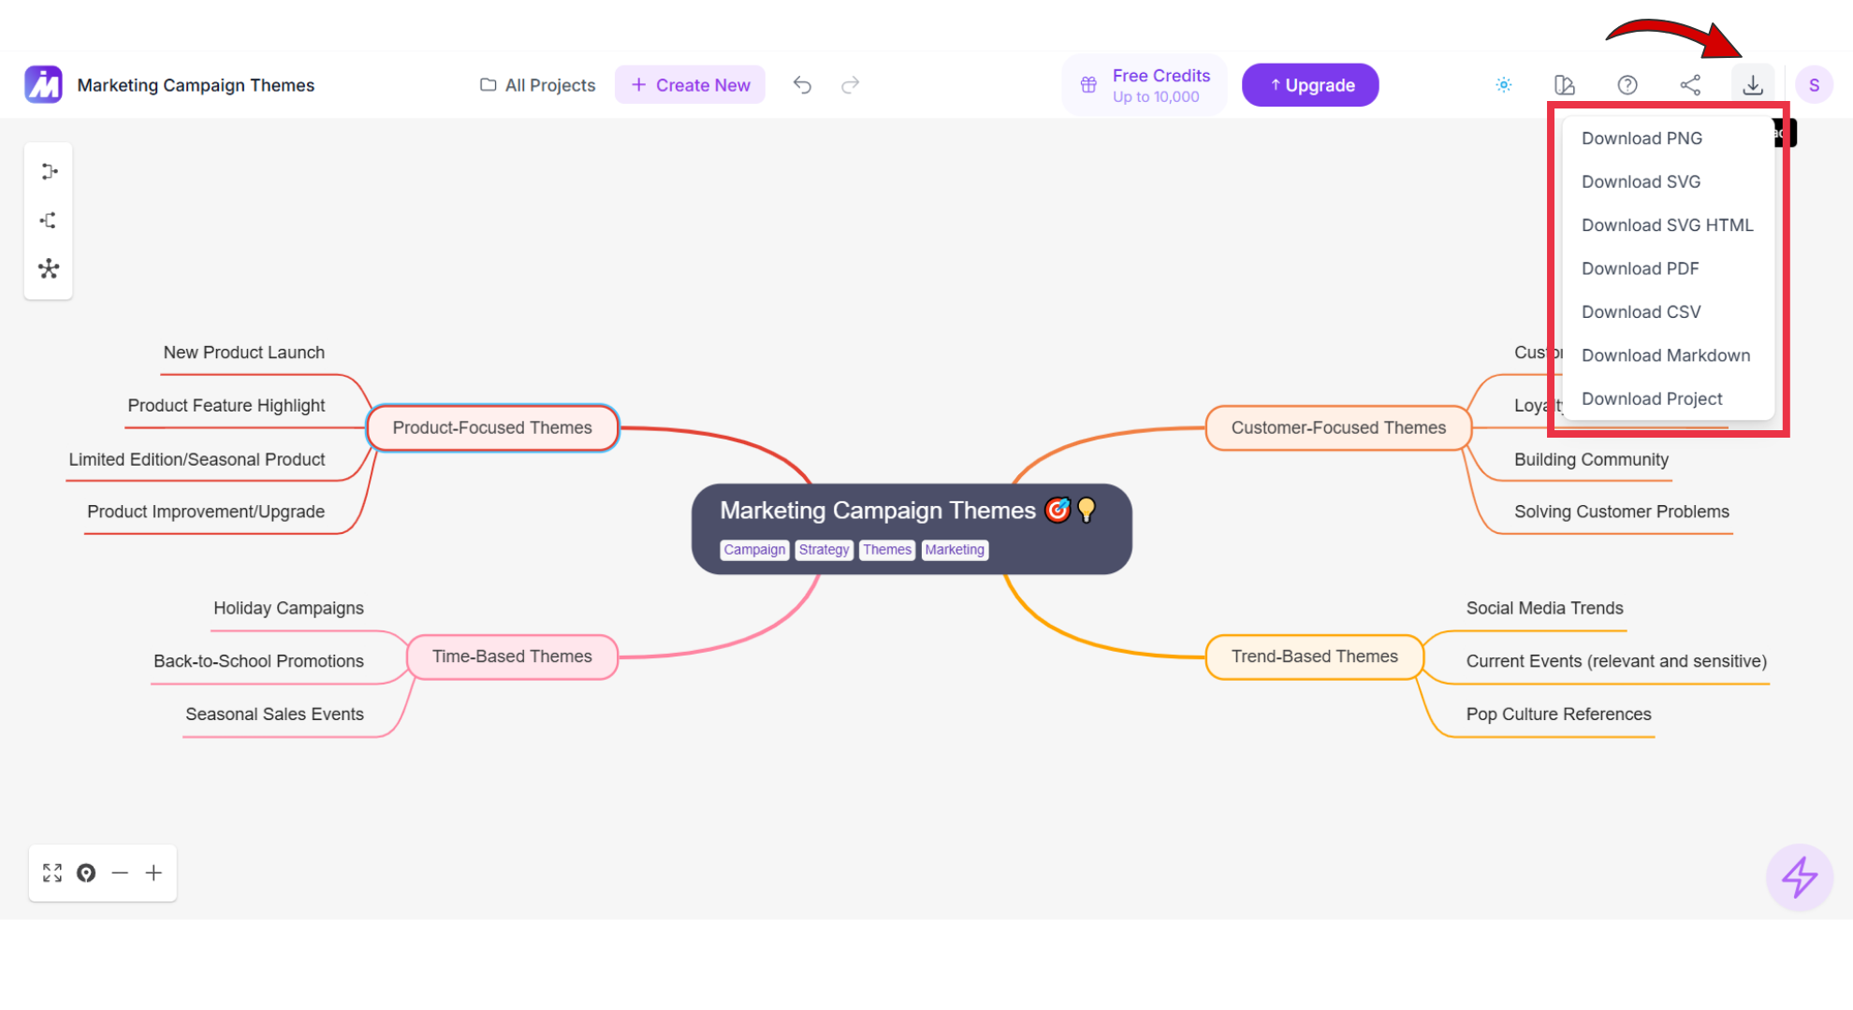Click the download icon in header
Image resolution: width=1853 pixels, height=1010 pixels.
pyautogui.click(x=1753, y=85)
